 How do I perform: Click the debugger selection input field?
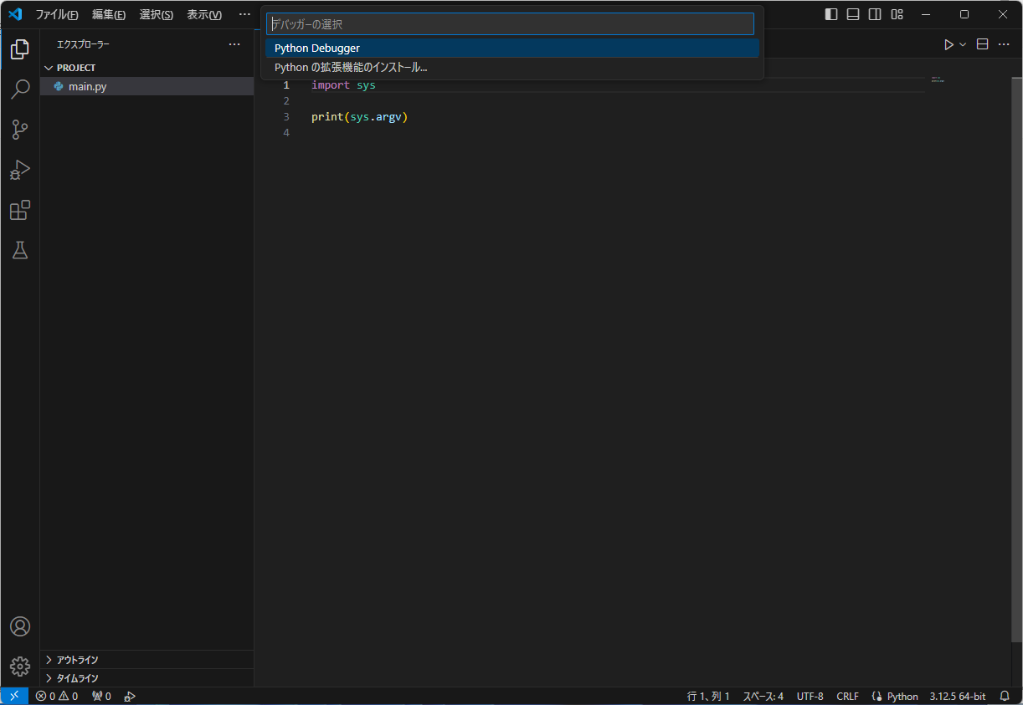(x=511, y=23)
